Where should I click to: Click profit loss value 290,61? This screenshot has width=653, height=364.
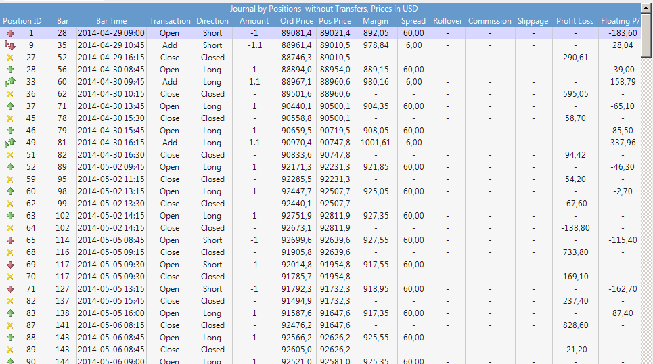(576, 58)
